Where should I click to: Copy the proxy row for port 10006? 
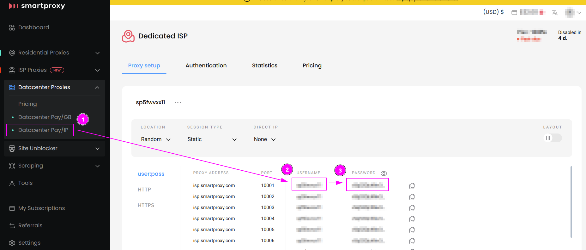[412, 241]
